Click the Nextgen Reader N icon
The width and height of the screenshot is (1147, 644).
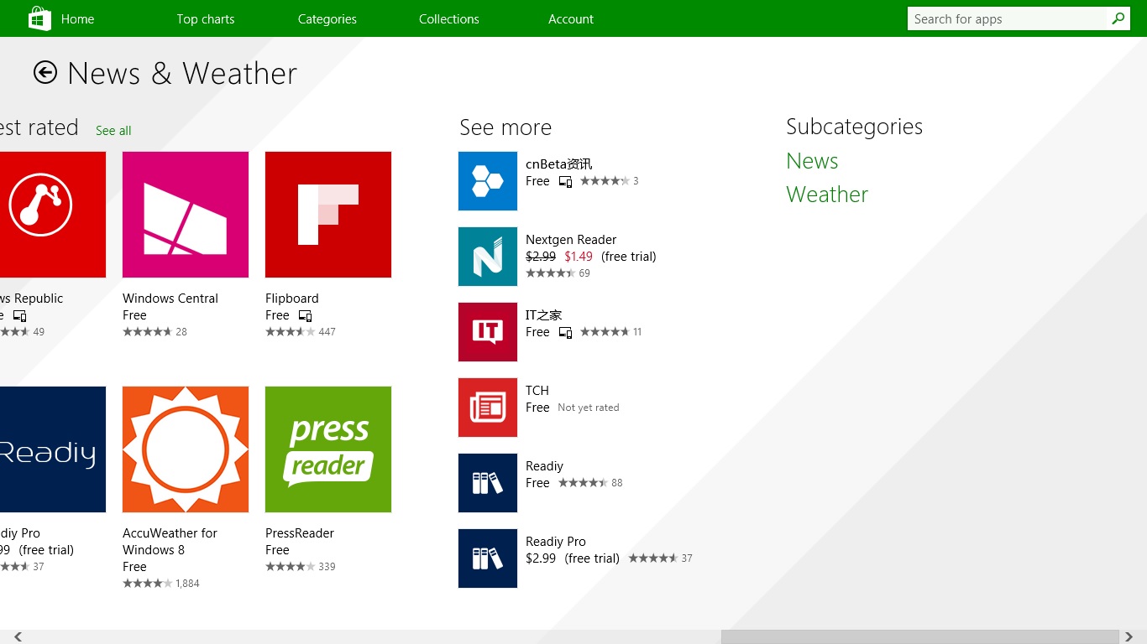488,257
